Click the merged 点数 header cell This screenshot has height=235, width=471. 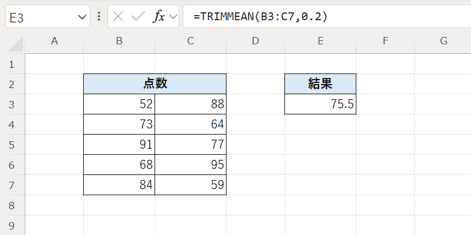click(155, 84)
